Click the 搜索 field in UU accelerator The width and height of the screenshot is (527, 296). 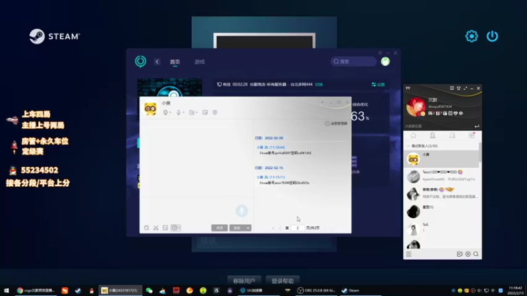(x=353, y=61)
